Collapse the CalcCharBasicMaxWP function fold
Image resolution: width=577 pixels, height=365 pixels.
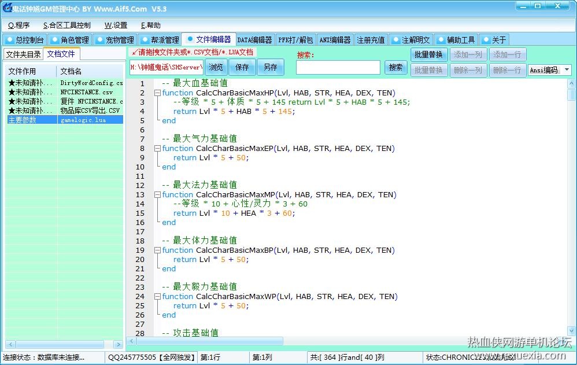tap(157, 297)
